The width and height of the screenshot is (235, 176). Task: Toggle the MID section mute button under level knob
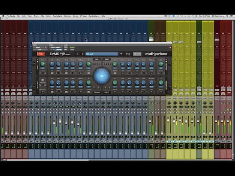tap(89, 73)
